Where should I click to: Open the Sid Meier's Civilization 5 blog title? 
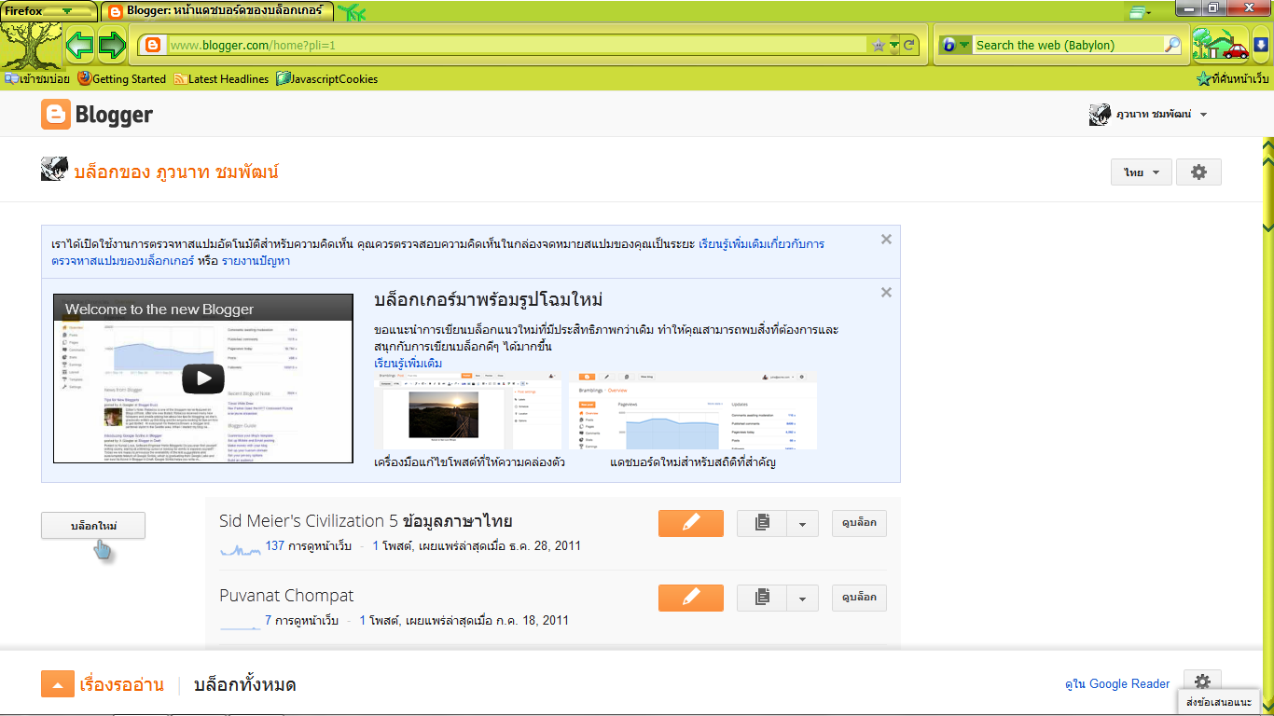(x=366, y=521)
